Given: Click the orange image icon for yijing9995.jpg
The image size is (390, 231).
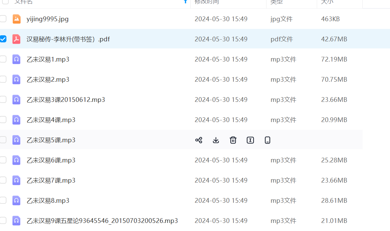Looking at the screenshot, I should 17,19.
